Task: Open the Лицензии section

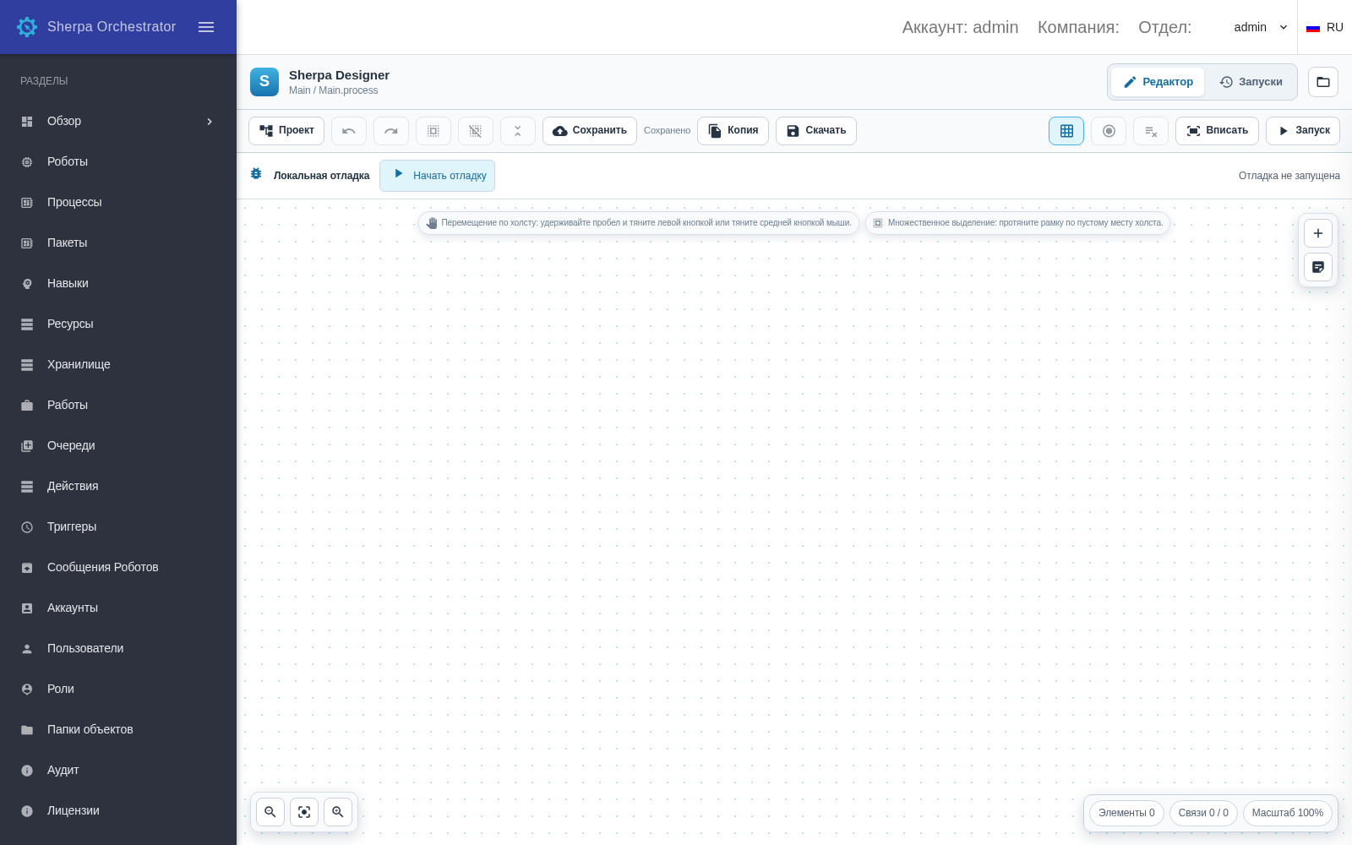Action: [x=118, y=810]
